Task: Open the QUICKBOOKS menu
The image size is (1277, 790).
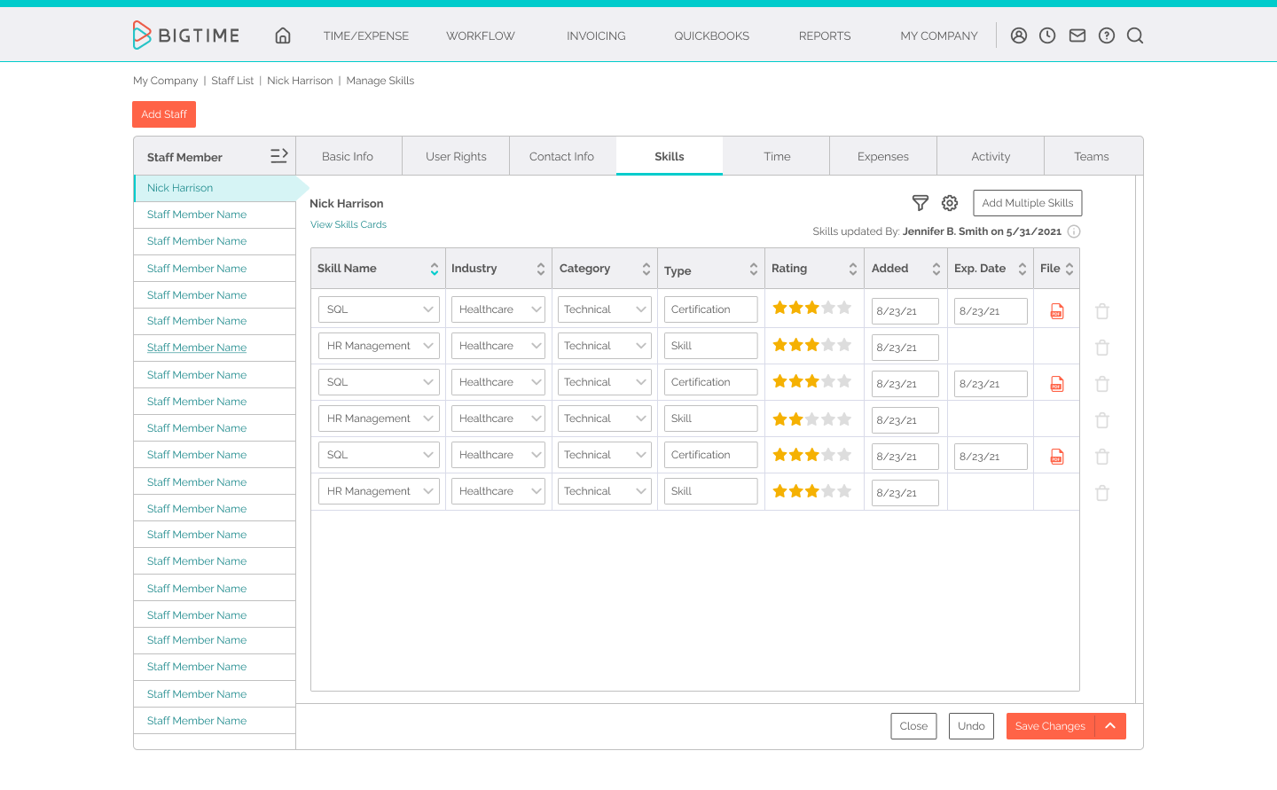Action: [x=711, y=35]
